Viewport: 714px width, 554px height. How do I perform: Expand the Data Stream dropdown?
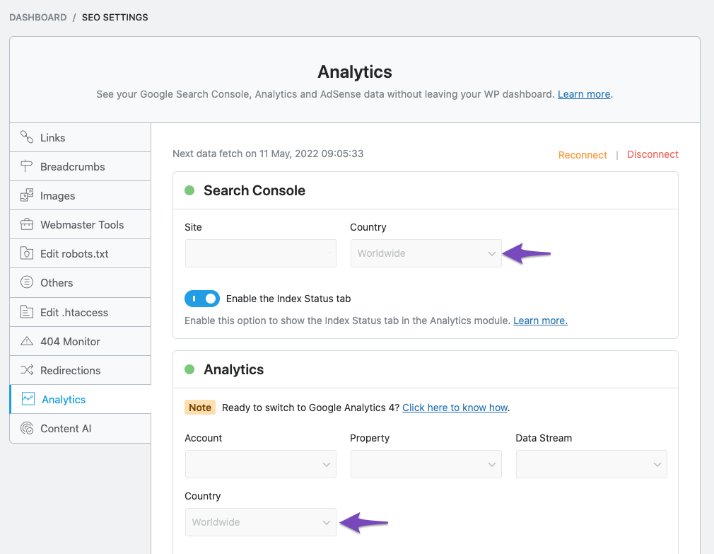pyautogui.click(x=591, y=464)
